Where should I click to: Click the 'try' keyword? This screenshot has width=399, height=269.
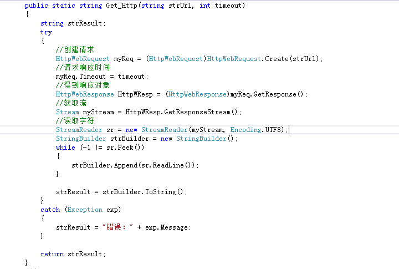click(46, 32)
